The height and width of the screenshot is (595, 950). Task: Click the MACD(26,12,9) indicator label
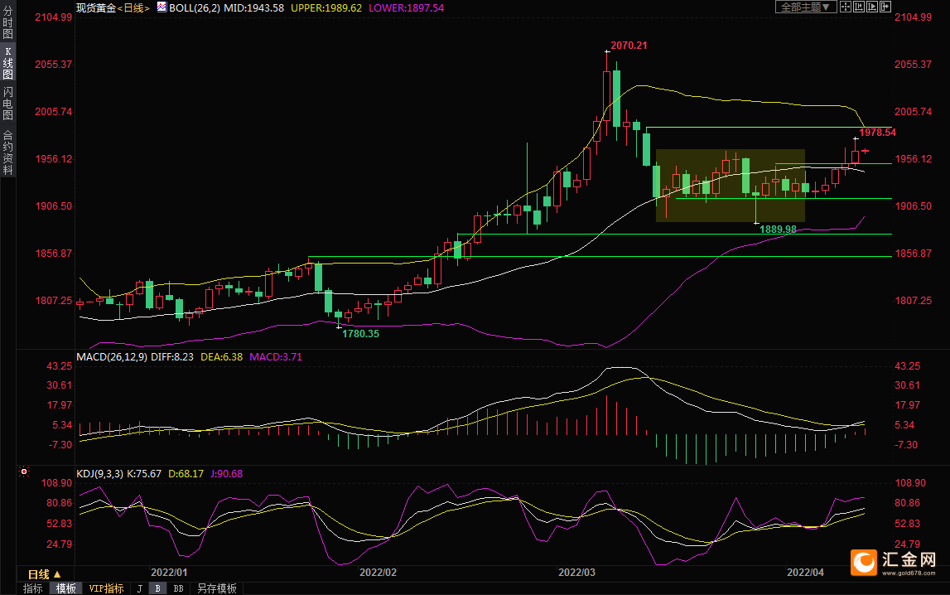[x=112, y=357]
